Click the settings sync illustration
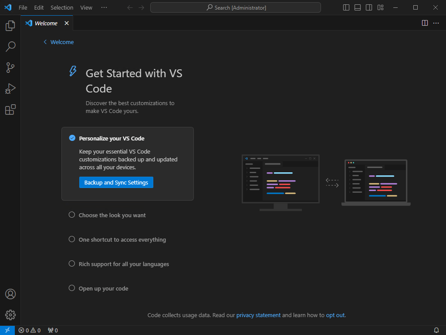The image size is (446, 335). click(x=326, y=183)
